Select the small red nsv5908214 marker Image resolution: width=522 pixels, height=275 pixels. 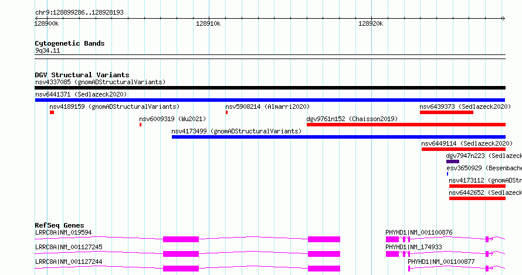click(x=226, y=112)
